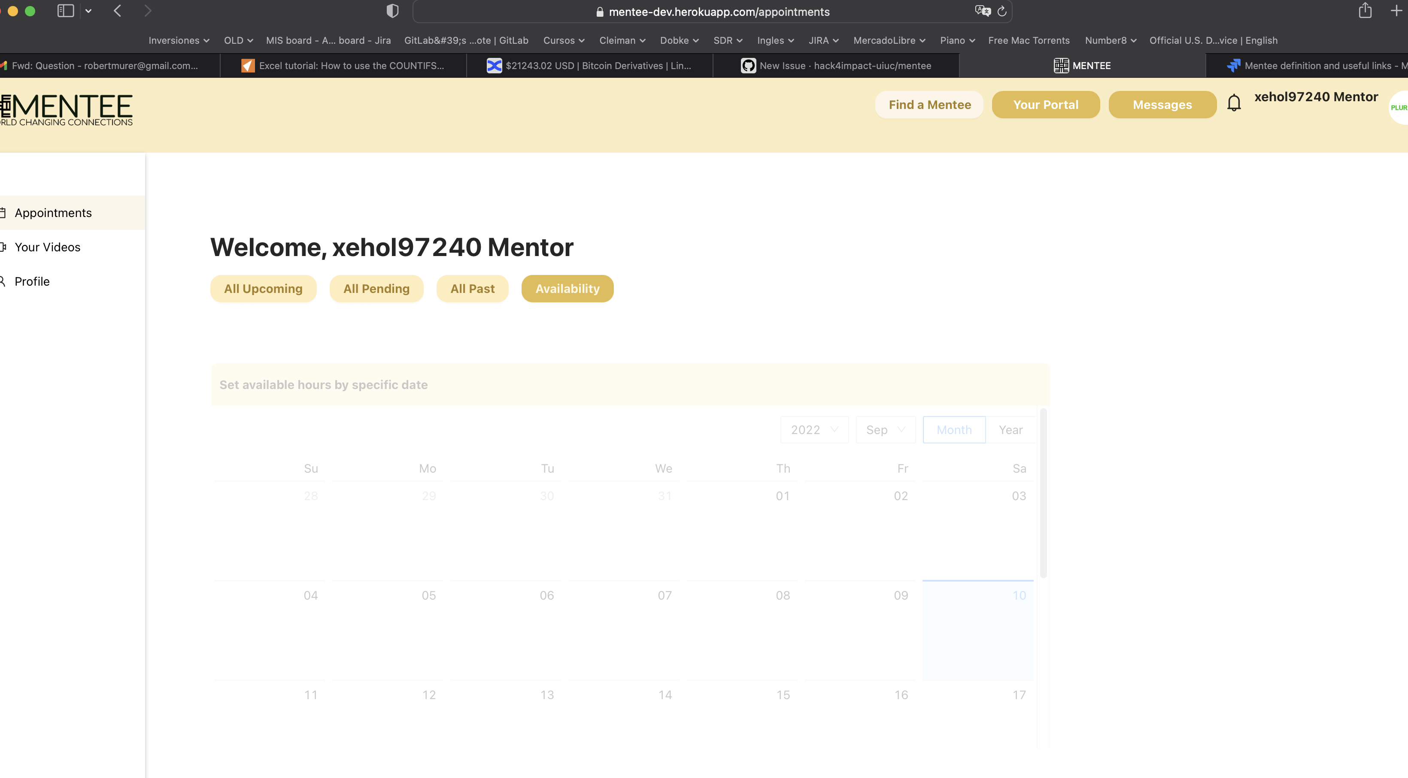Screen dimensions: 1408x778
Task: Open the 2022 year dropdown
Action: pyautogui.click(x=814, y=430)
